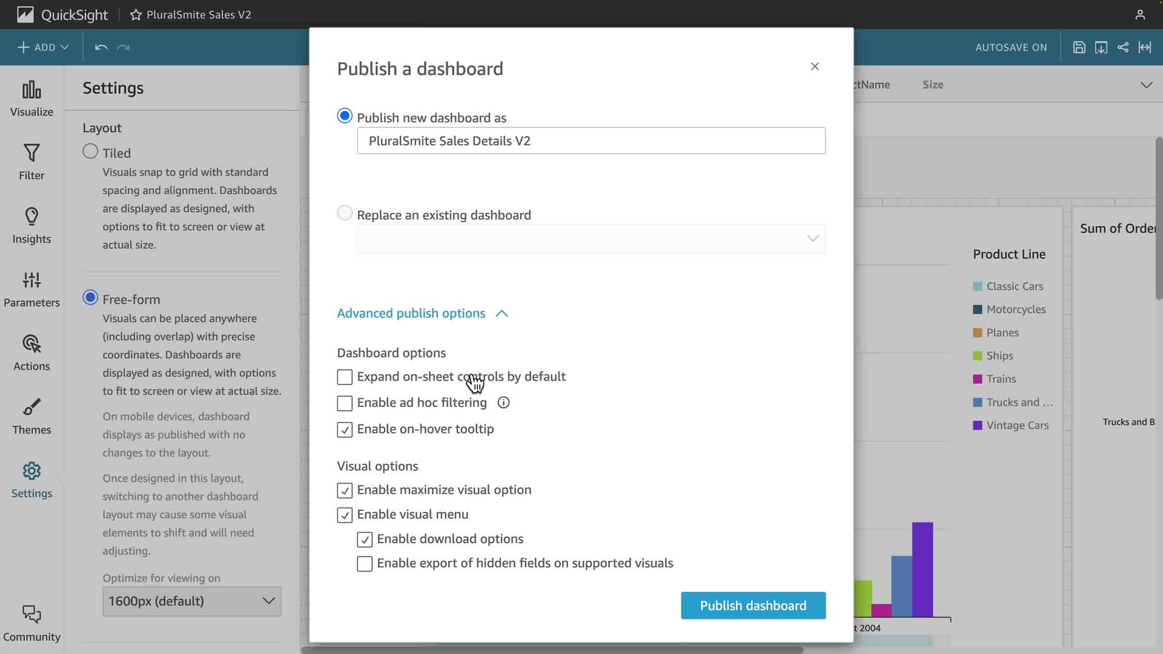The height and width of the screenshot is (654, 1163).
Task: Click the dashboard name text field
Action: [x=591, y=140]
